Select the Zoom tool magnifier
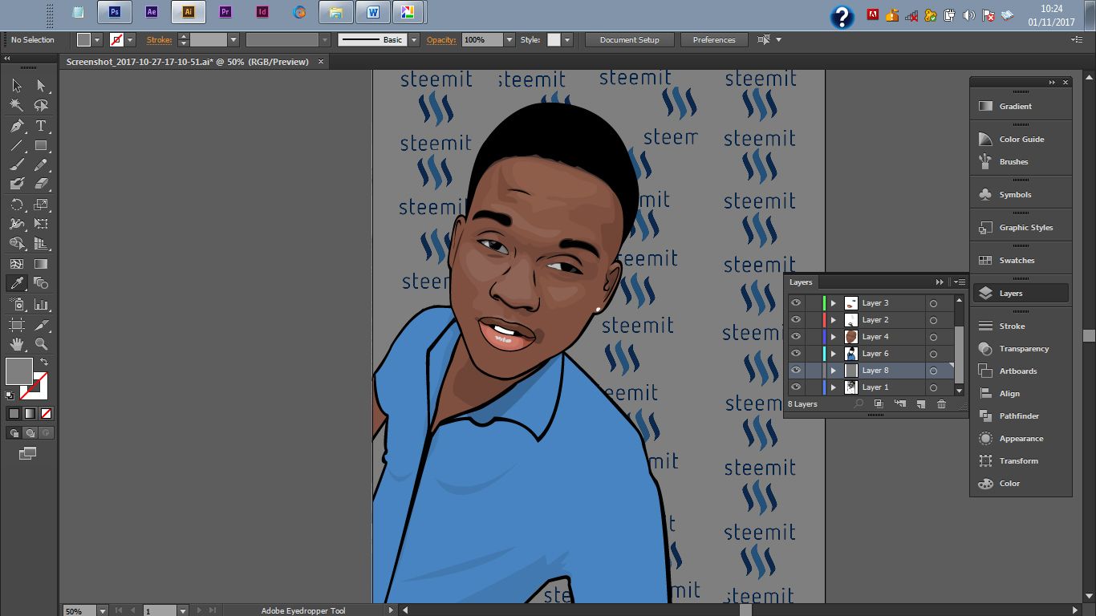1096x616 pixels. click(x=41, y=344)
